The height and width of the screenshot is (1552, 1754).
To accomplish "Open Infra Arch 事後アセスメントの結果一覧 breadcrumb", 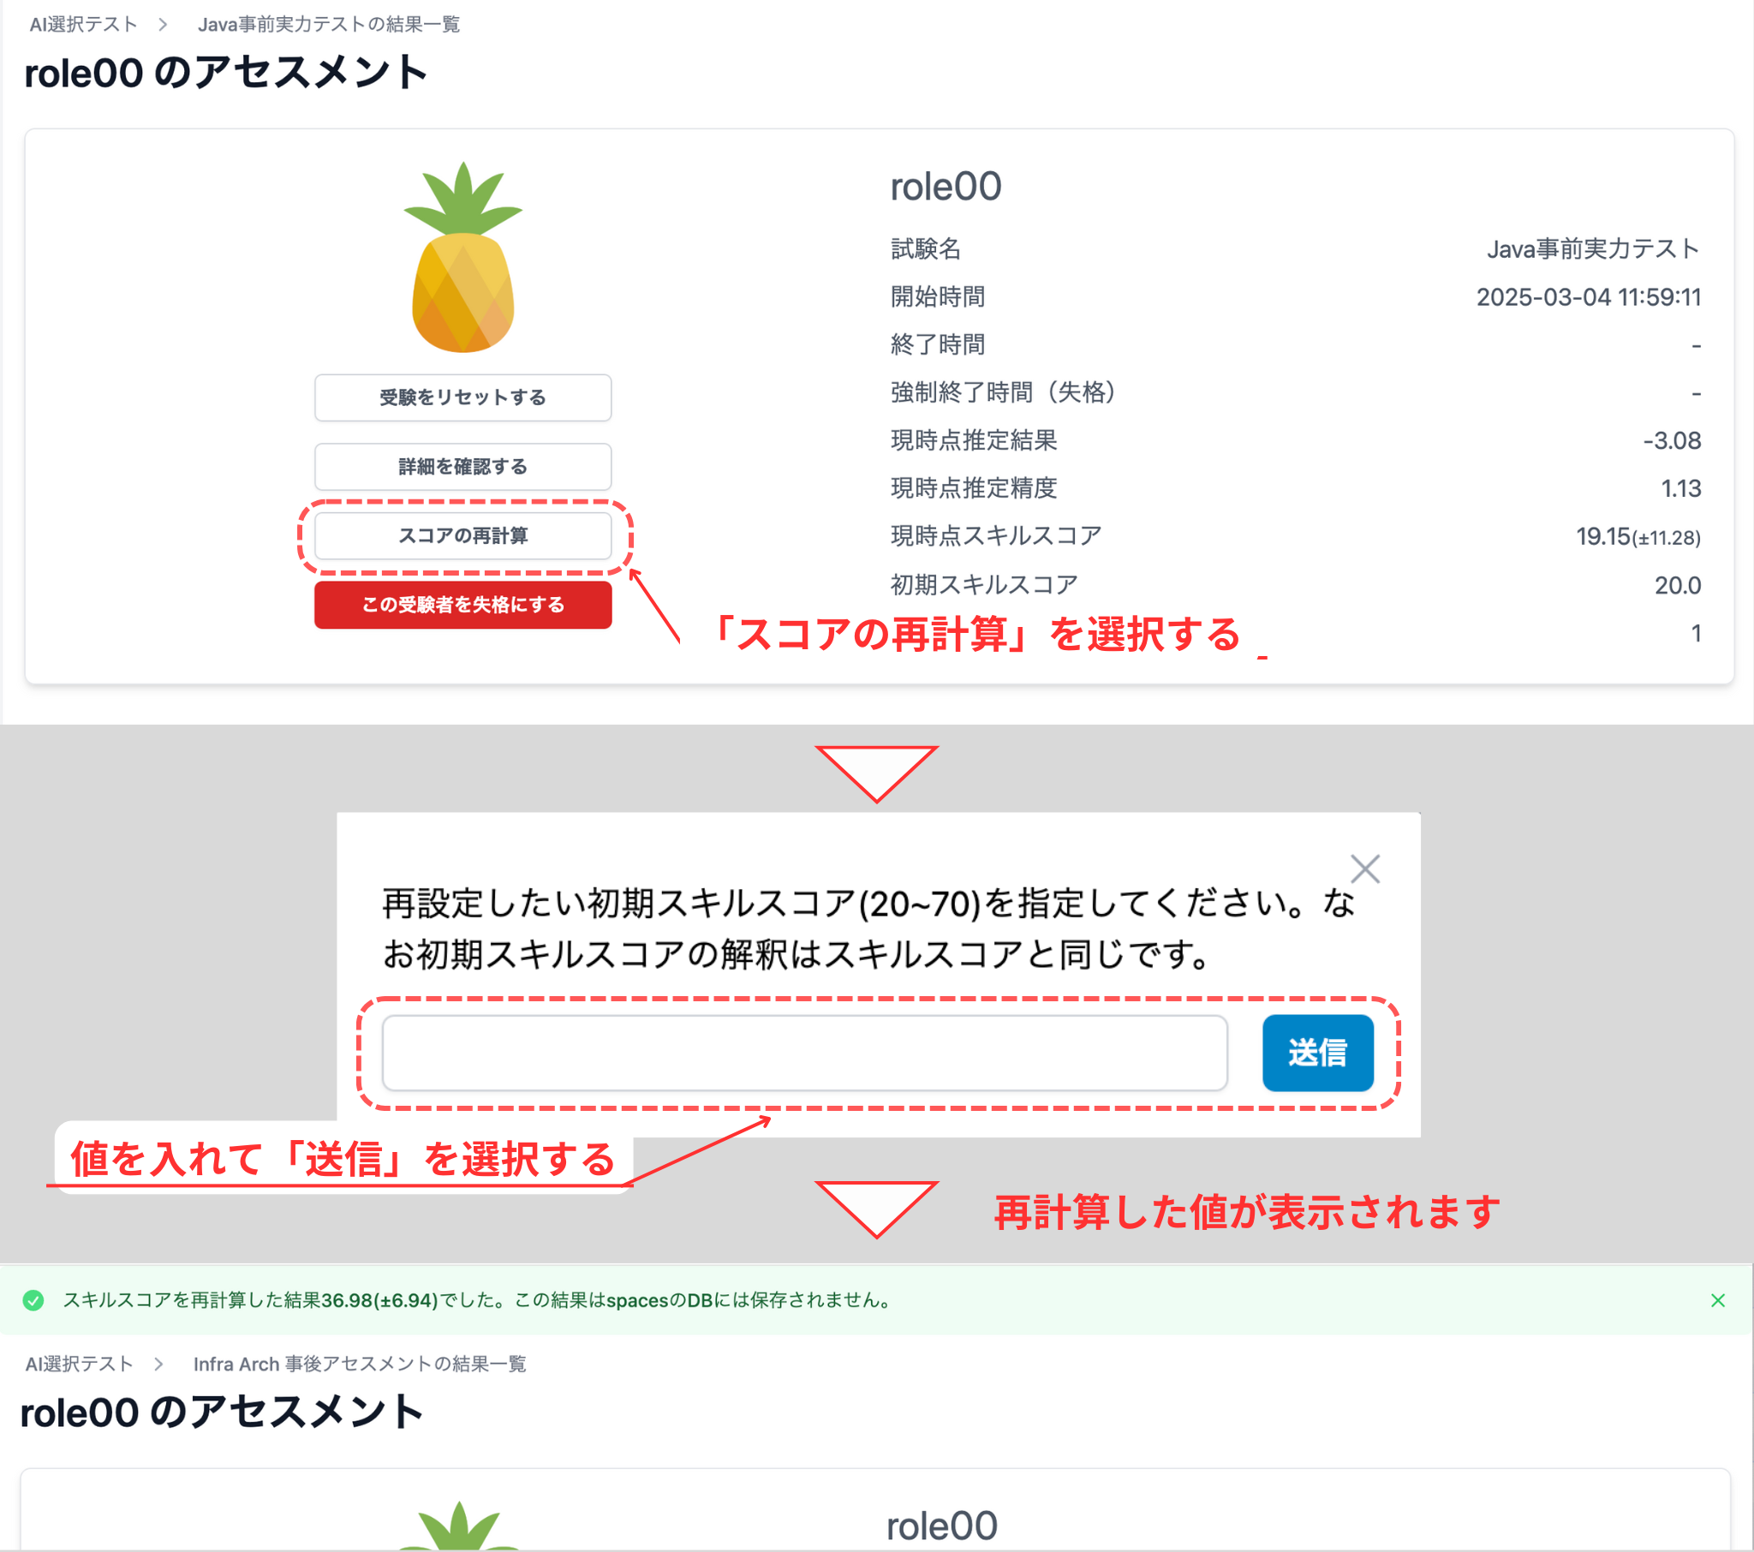I will [361, 1364].
